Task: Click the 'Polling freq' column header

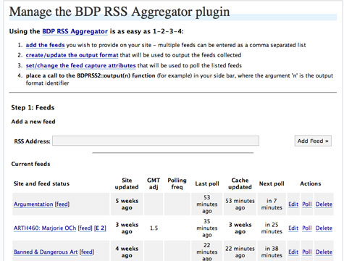Action: tap(177, 183)
